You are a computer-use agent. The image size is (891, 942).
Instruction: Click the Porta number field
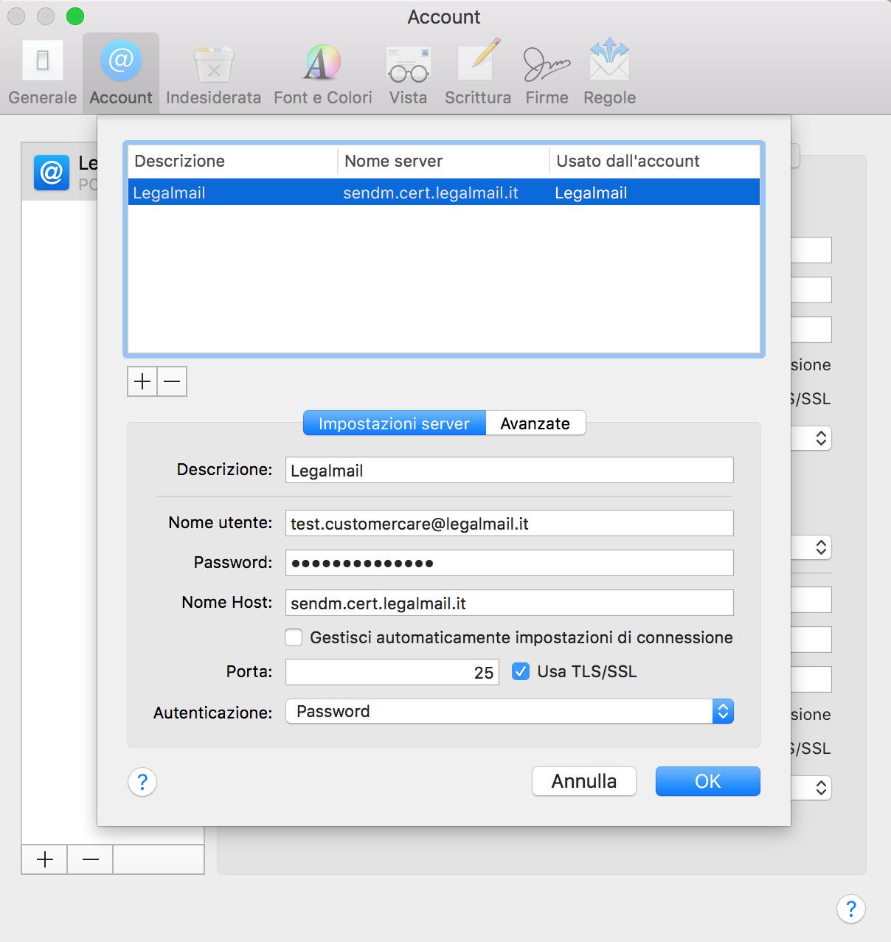[392, 672]
